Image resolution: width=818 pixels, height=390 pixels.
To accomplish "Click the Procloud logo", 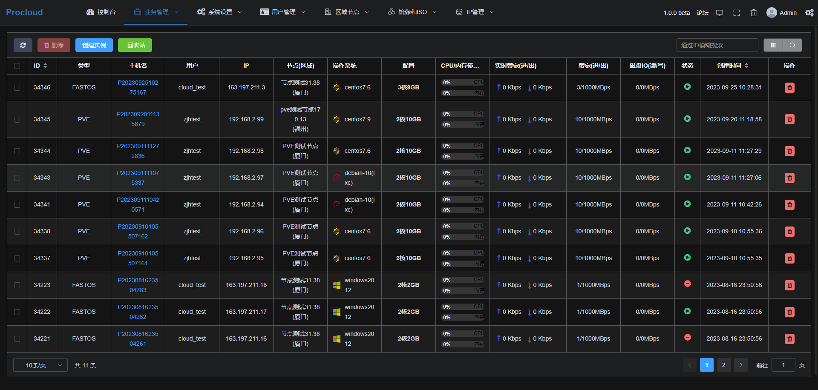I will (x=24, y=12).
